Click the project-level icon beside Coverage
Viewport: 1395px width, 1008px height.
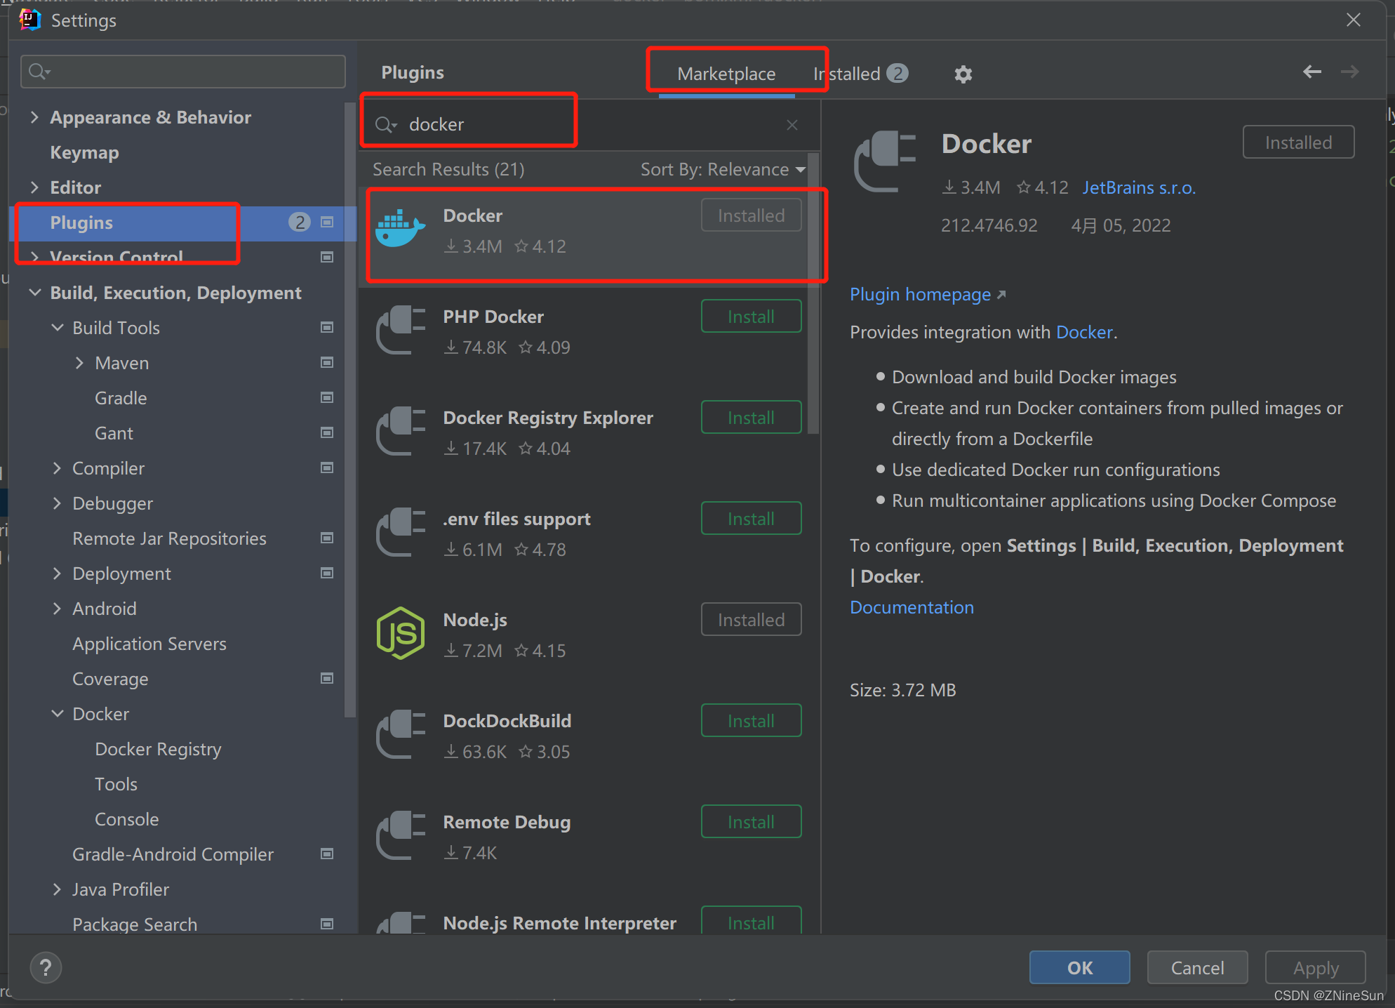tap(327, 679)
